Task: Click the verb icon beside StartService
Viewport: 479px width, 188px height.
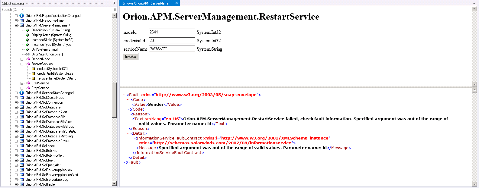Action: [x=28, y=83]
